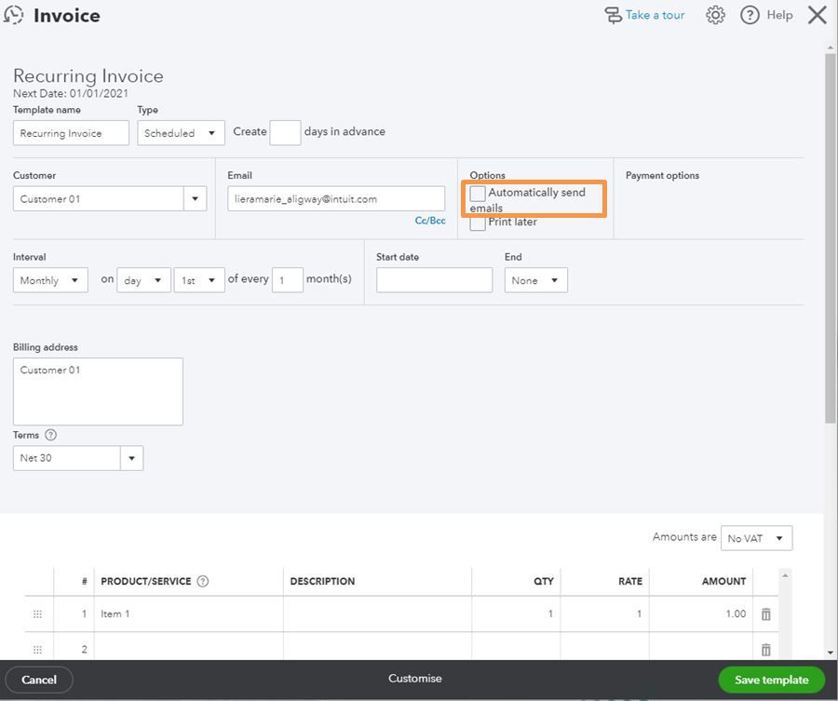Click the product cell in row 2

189,646
